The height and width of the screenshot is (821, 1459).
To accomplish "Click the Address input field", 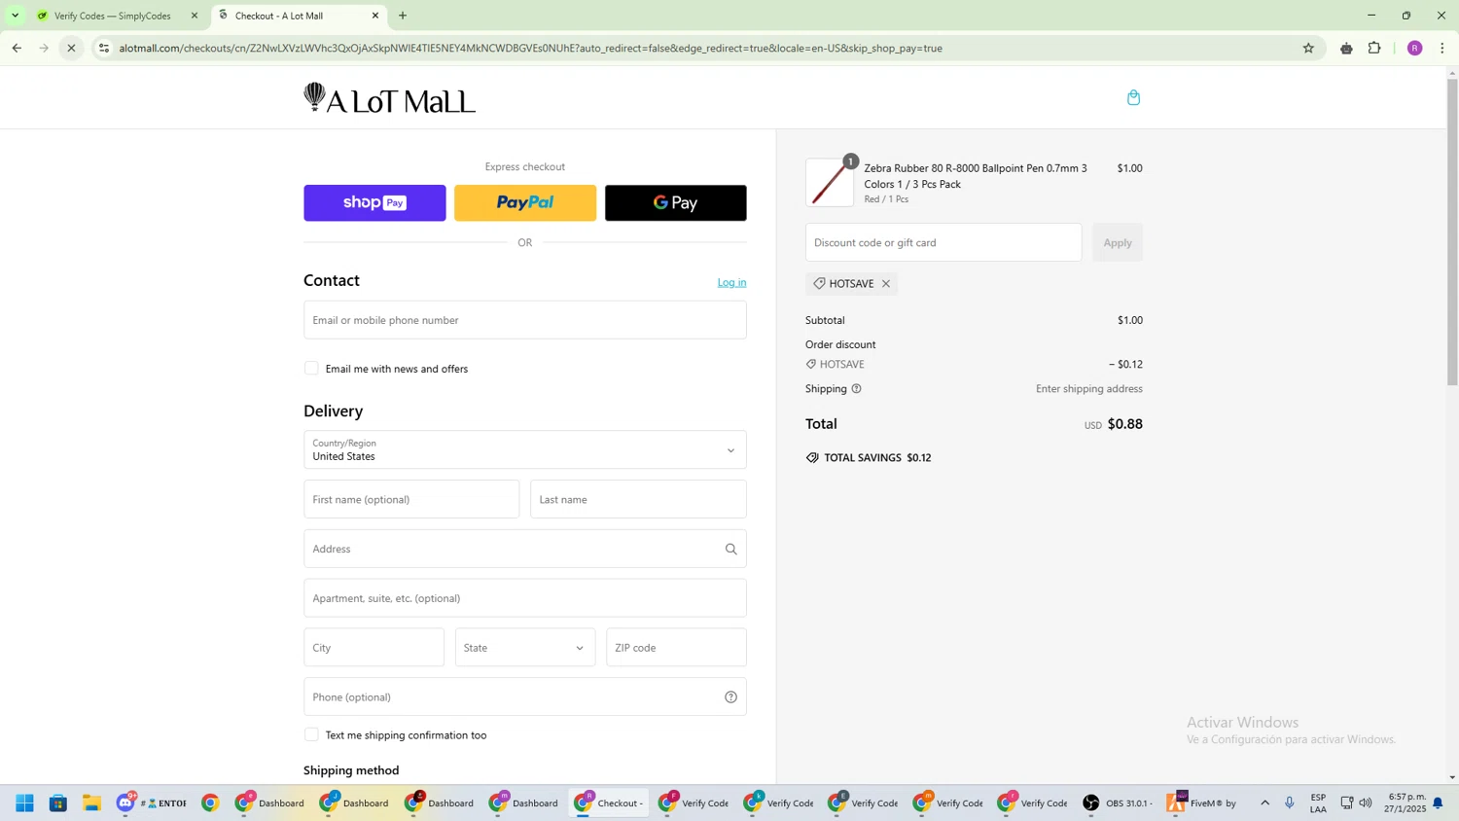I will pyautogui.click(x=525, y=549).
